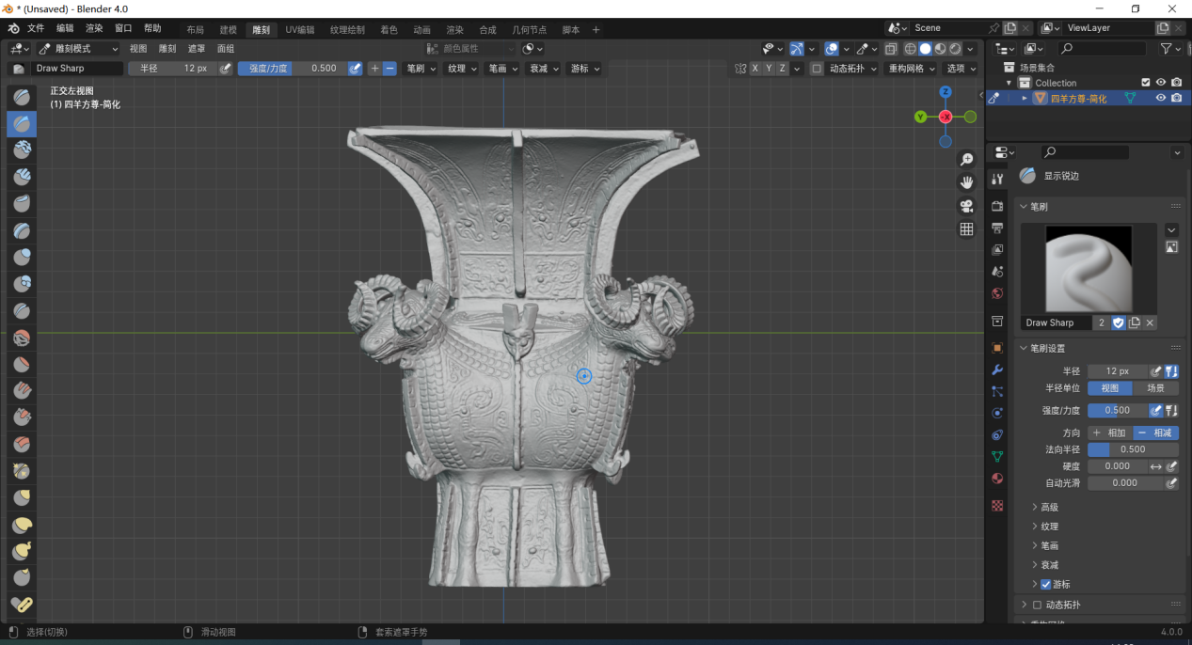Toggle Z axis symmetry
This screenshot has height=645, width=1192.
pyautogui.click(x=782, y=69)
